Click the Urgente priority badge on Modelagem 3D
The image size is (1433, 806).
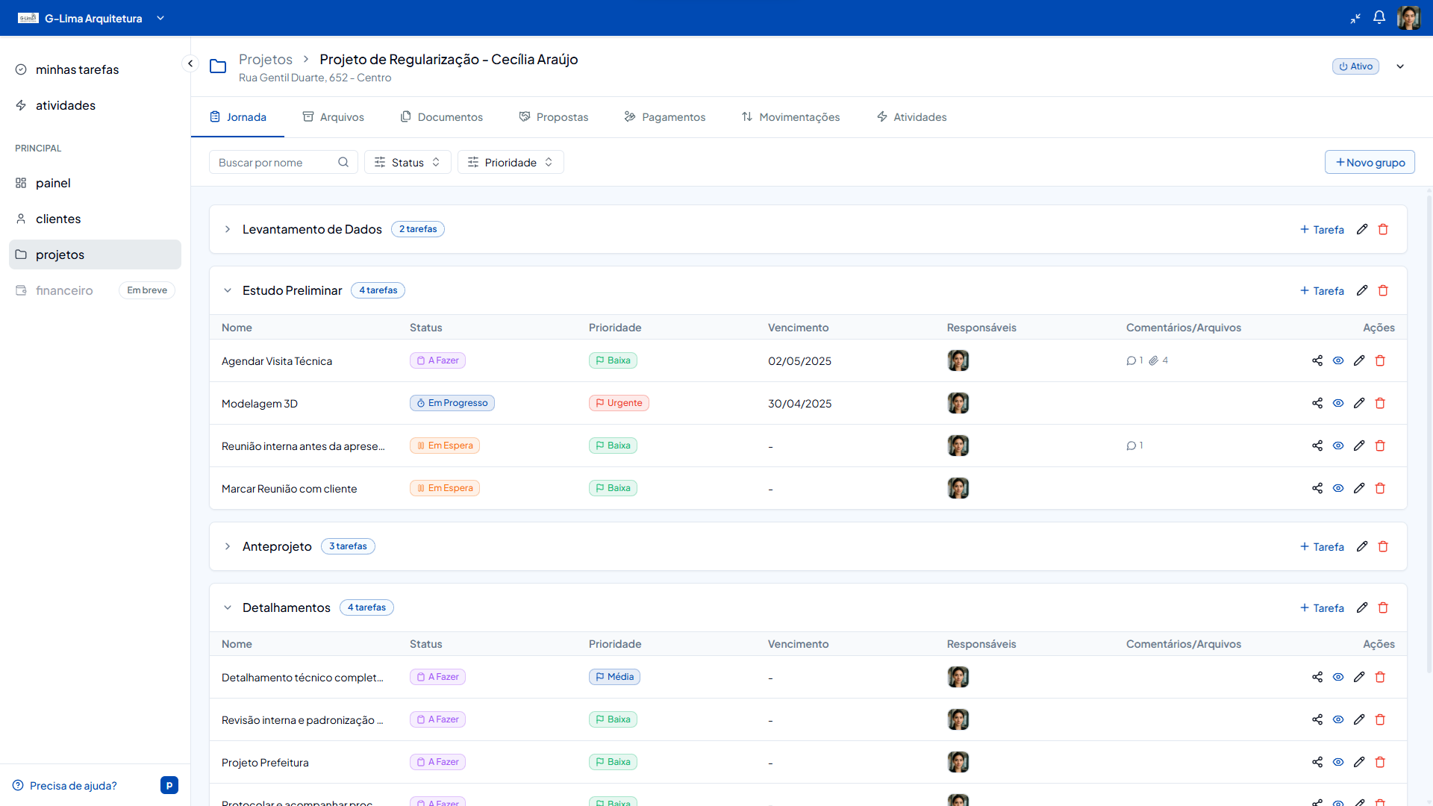click(619, 403)
